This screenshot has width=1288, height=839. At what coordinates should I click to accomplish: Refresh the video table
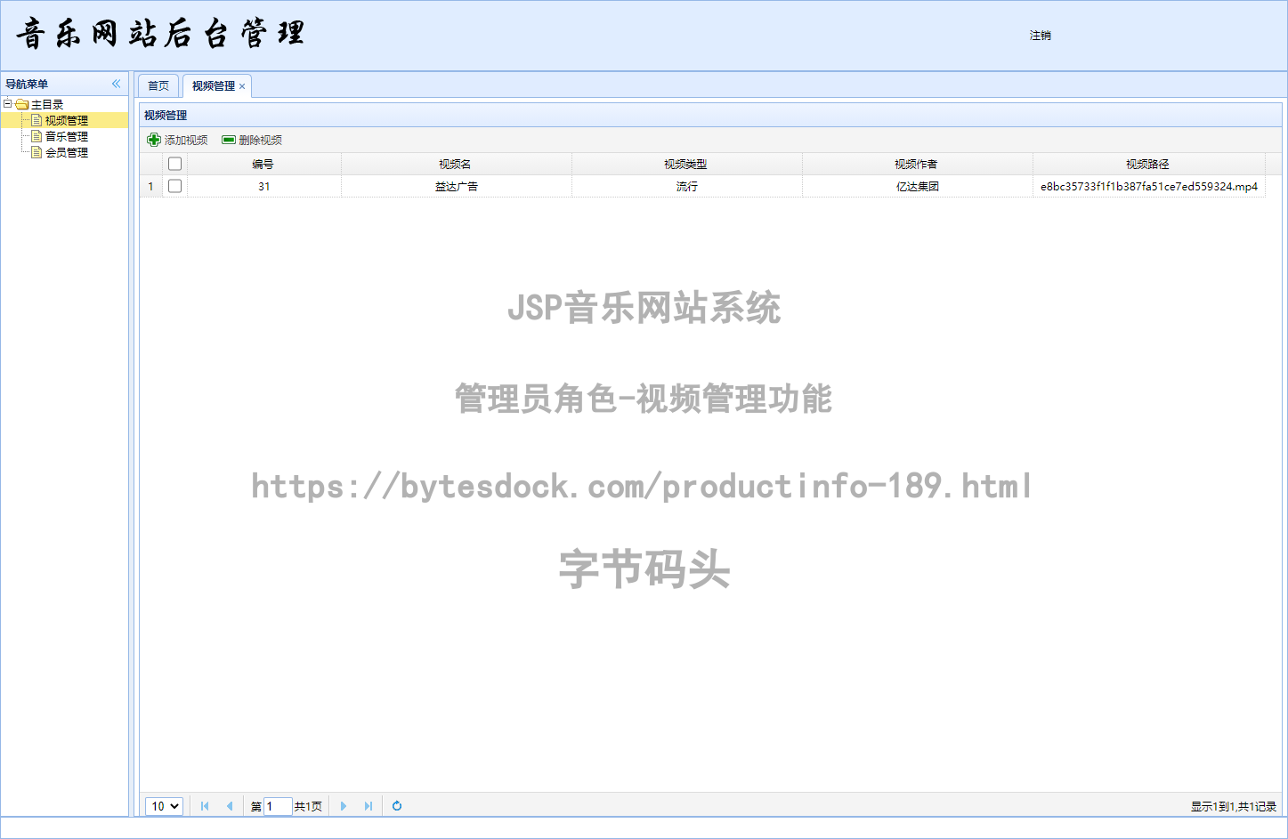click(x=397, y=806)
